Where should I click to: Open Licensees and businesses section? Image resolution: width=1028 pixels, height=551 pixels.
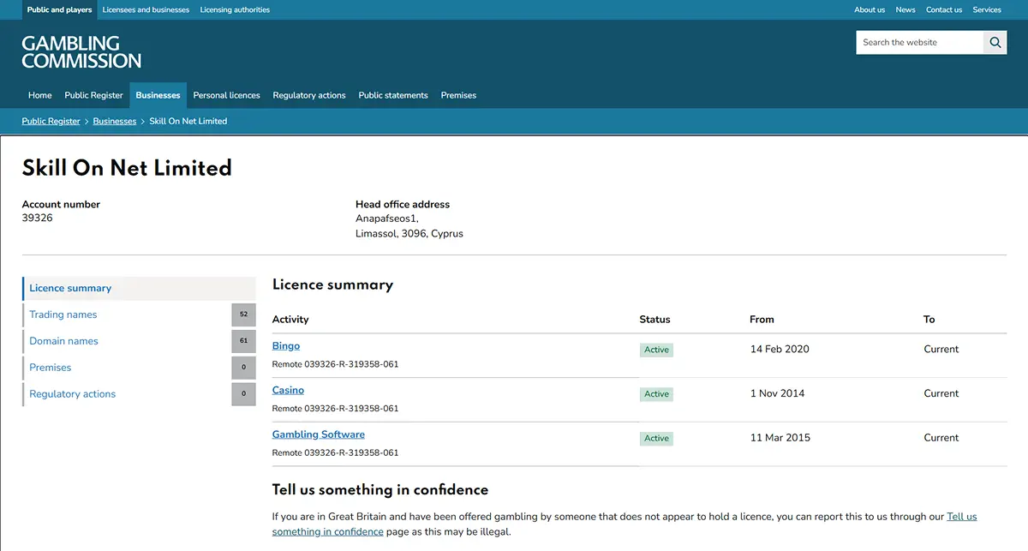[146, 9]
